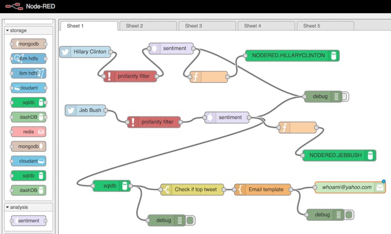The image size is (391, 234).
Task: Click input port of top debug node
Action: pos(304,96)
